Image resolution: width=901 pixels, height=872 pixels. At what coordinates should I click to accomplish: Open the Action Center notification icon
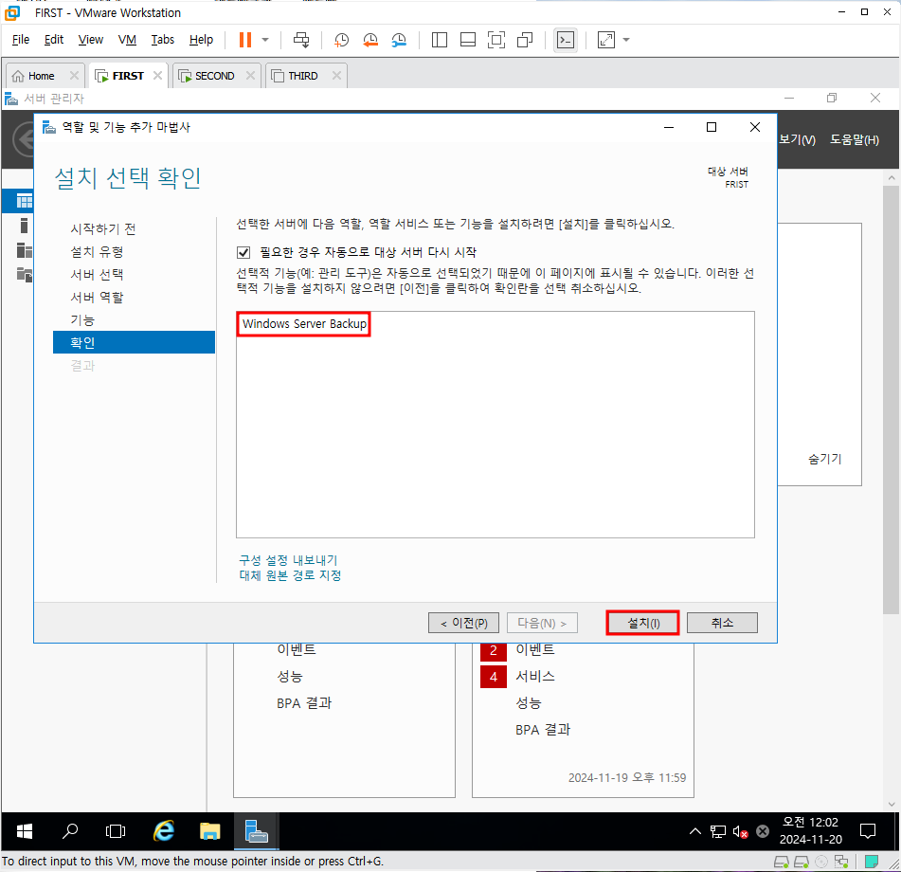[x=868, y=831]
